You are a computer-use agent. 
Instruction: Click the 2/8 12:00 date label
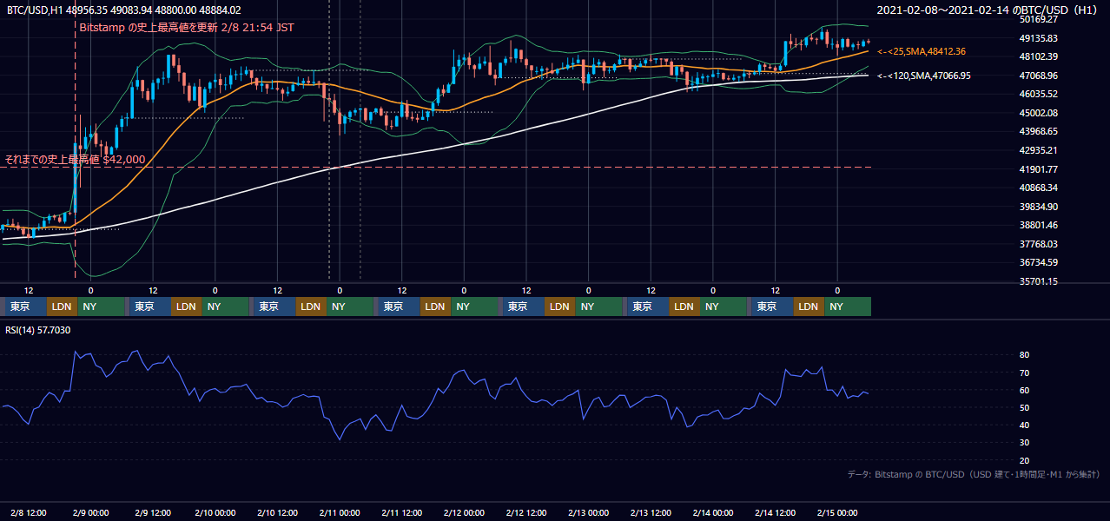pyautogui.click(x=29, y=512)
